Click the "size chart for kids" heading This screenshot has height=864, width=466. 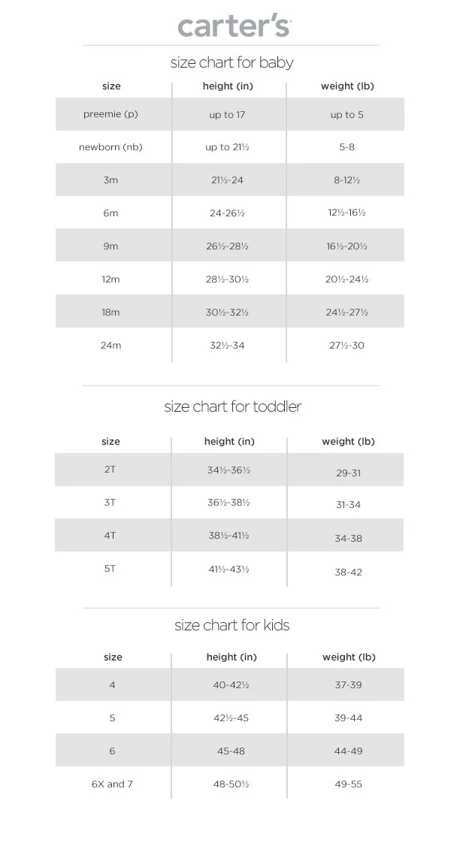coord(231,625)
